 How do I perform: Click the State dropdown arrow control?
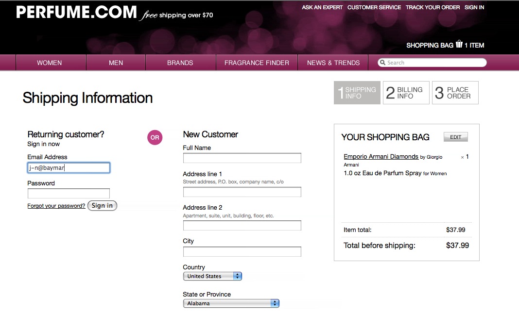pos(276,303)
